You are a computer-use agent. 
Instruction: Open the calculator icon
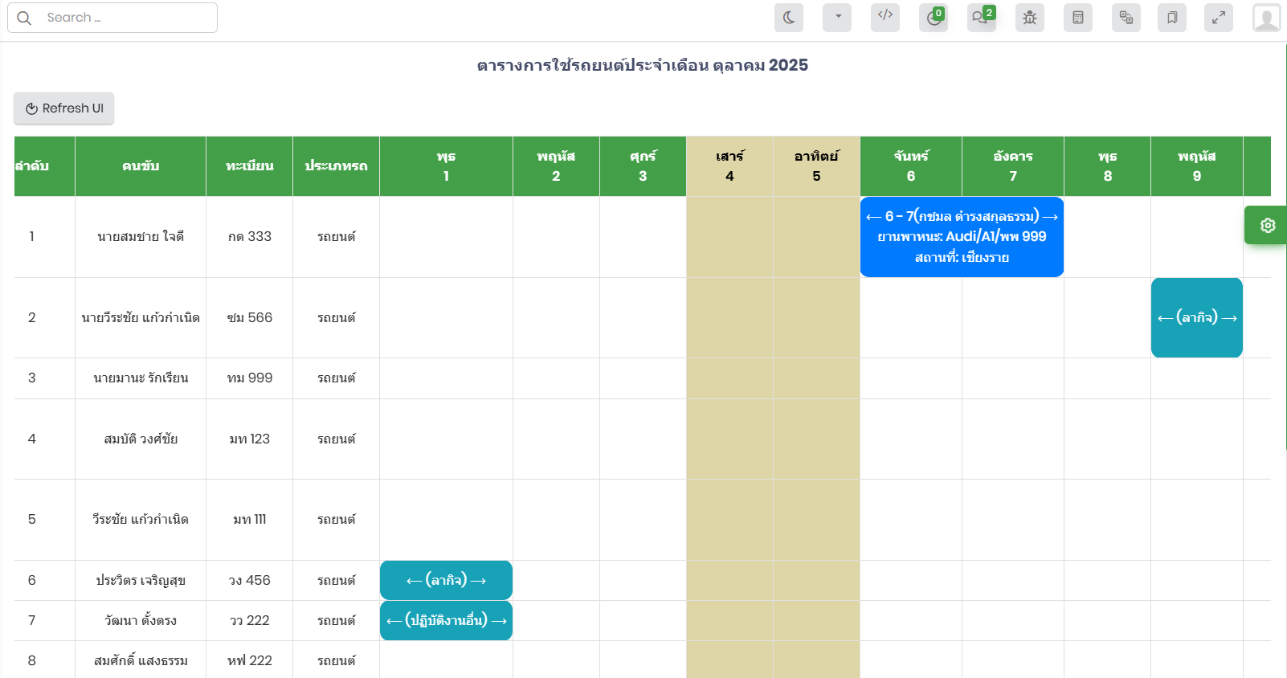tap(1077, 18)
